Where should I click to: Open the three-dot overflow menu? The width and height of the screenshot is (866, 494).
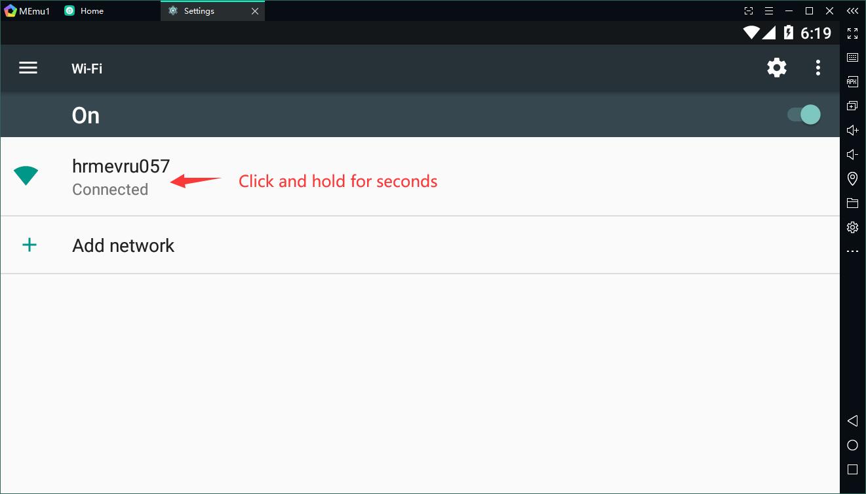[x=817, y=68]
